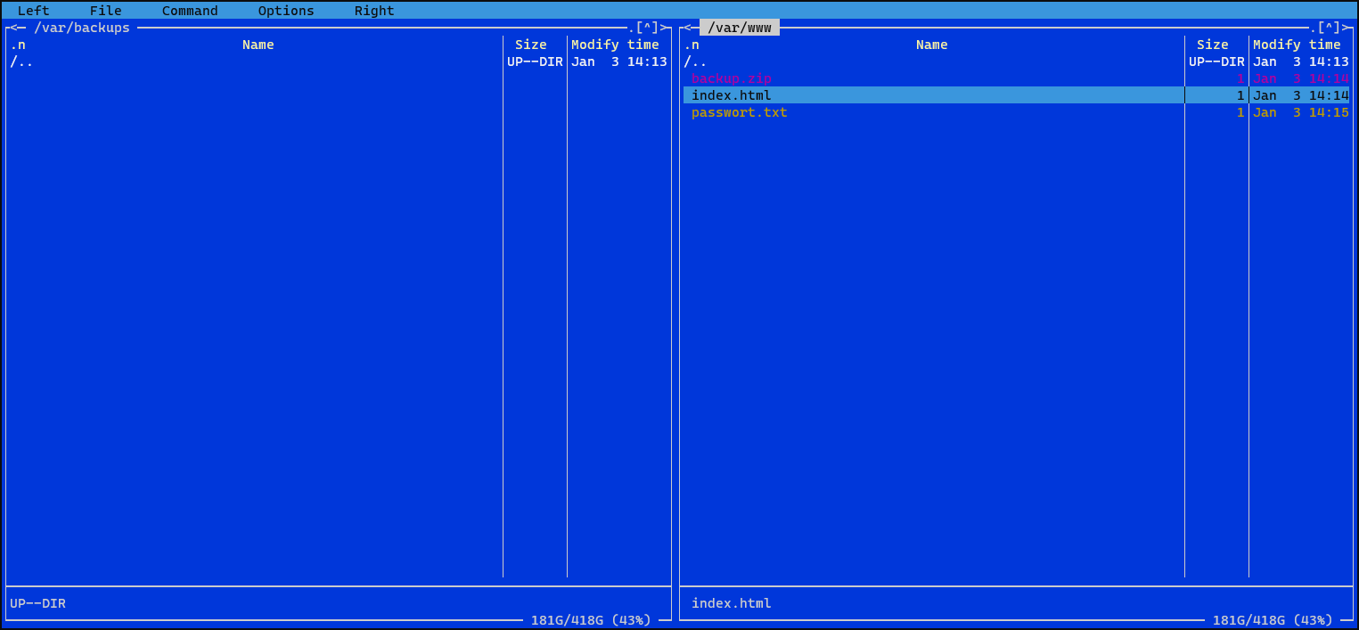Sort left panel by Modify time header
The width and height of the screenshot is (1359, 630).
(x=615, y=45)
